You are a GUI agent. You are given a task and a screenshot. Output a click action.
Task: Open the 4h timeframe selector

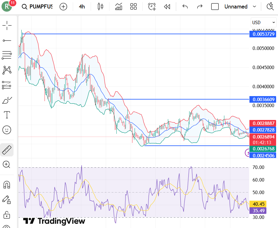coord(82,6)
